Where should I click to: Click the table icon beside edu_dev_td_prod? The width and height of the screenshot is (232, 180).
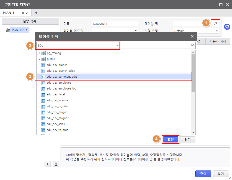click(43, 130)
